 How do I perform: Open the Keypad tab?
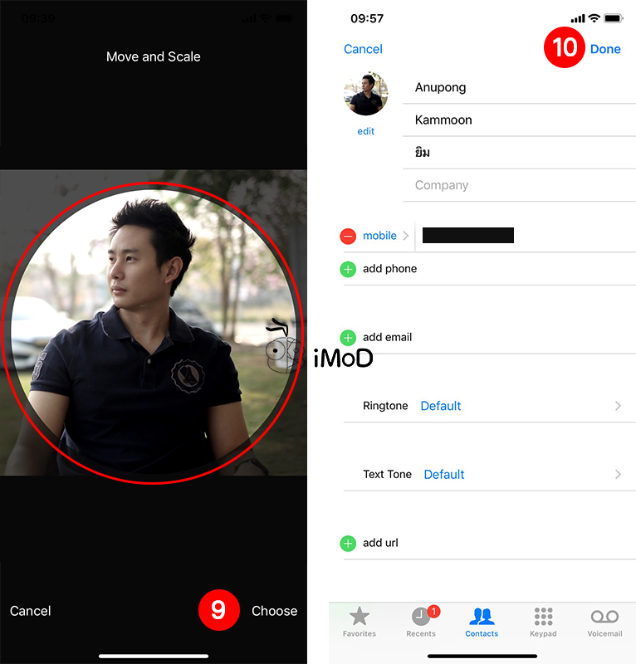click(544, 622)
